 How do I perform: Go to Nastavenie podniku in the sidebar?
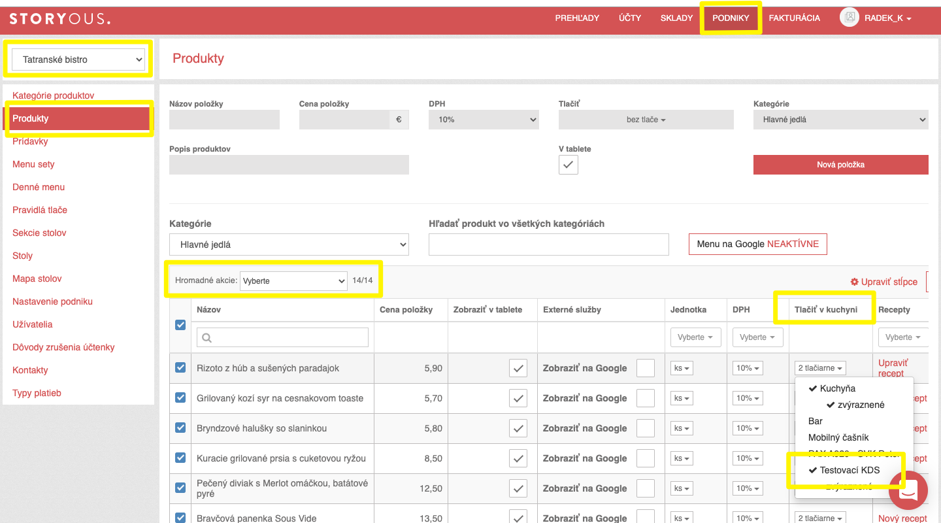pyautogui.click(x=53, y=301)
